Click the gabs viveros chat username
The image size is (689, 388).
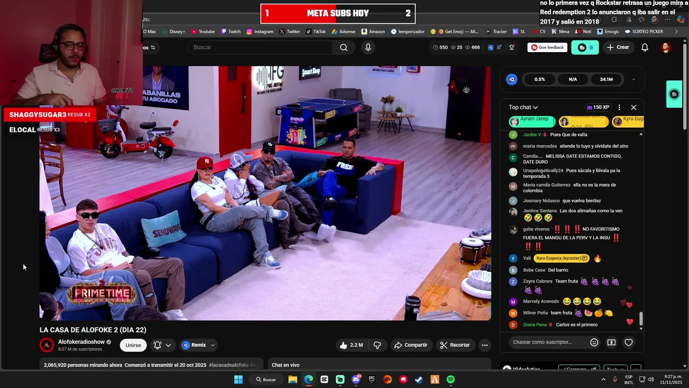[x=536, y=229]
